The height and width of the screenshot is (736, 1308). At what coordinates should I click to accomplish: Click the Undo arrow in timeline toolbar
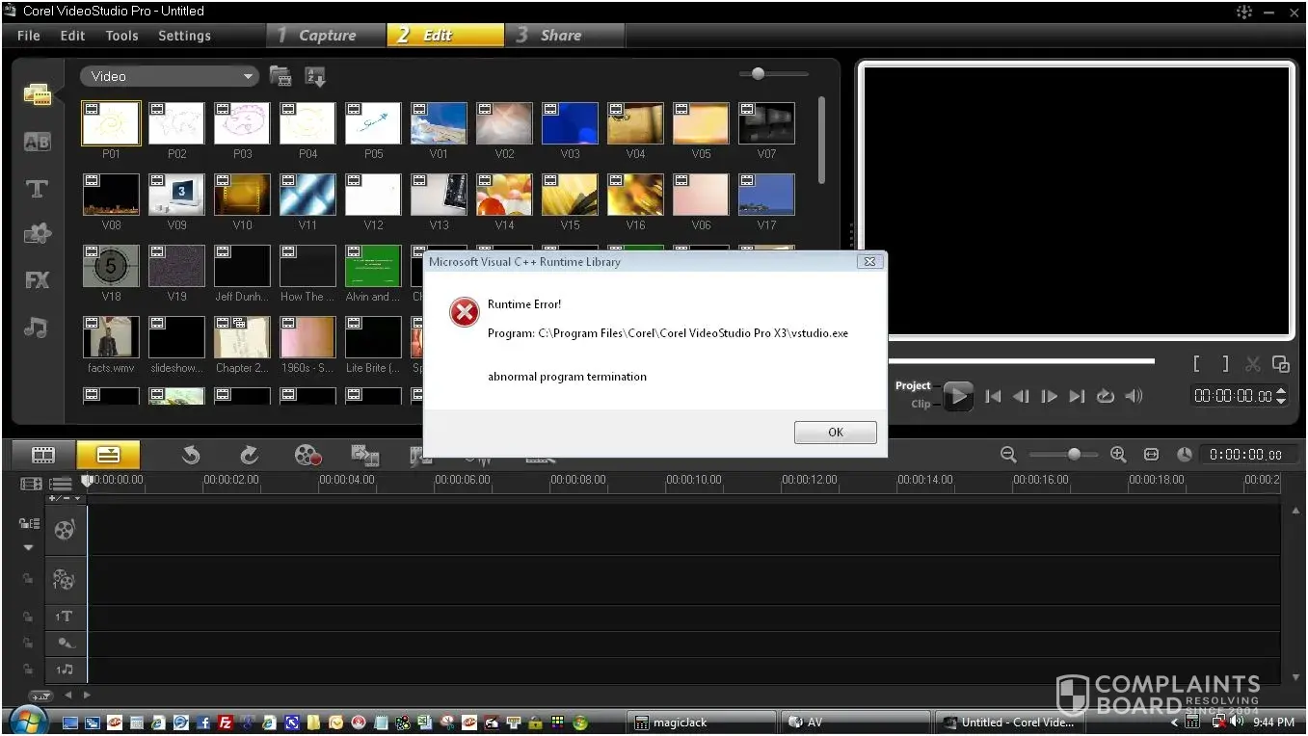[191, 455]
